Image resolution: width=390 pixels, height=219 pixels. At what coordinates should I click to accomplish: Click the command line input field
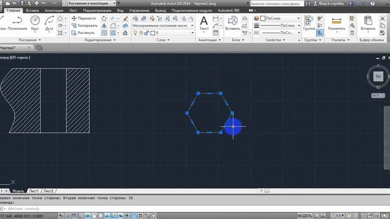195,209
